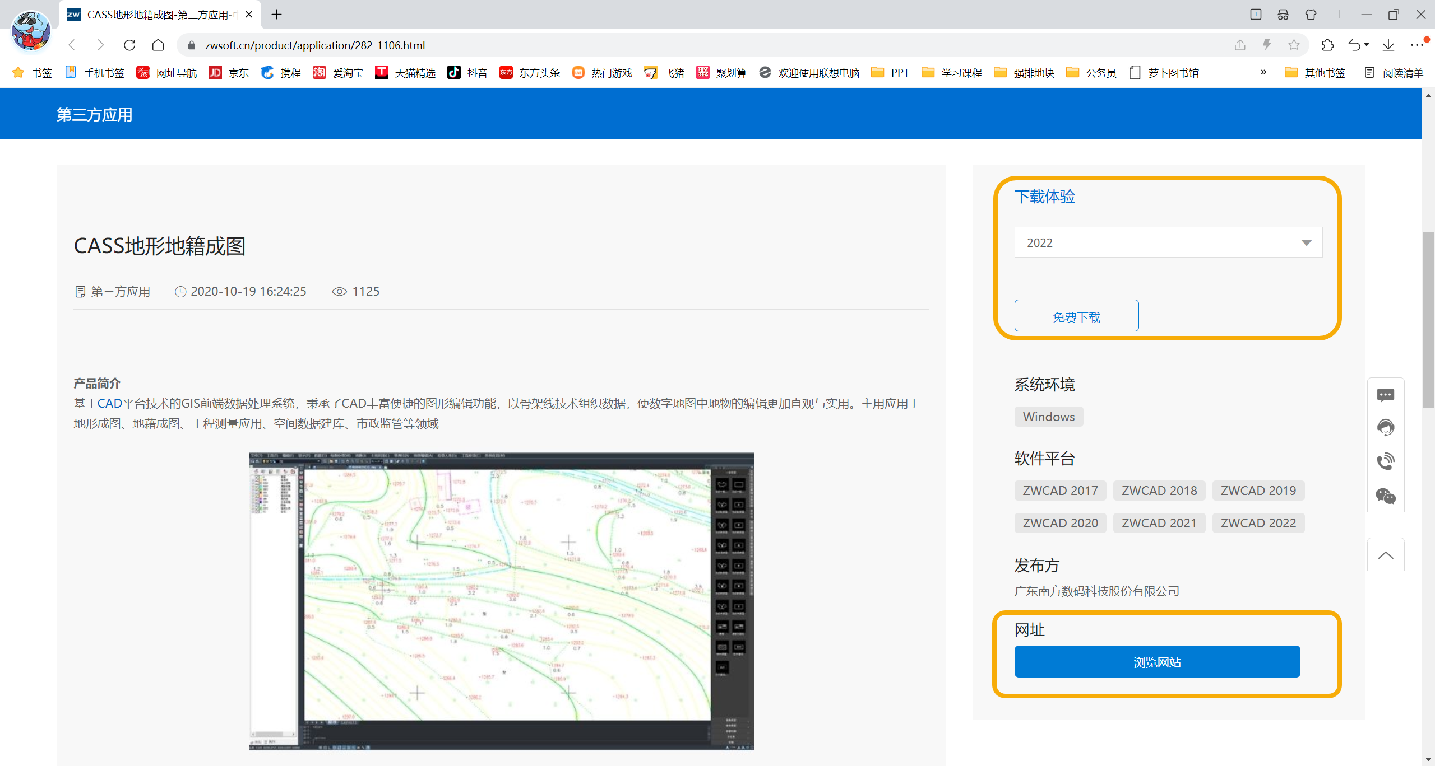Open the 书签 bookmarks star item
The image size is (1435, 766).
(32, 72)
